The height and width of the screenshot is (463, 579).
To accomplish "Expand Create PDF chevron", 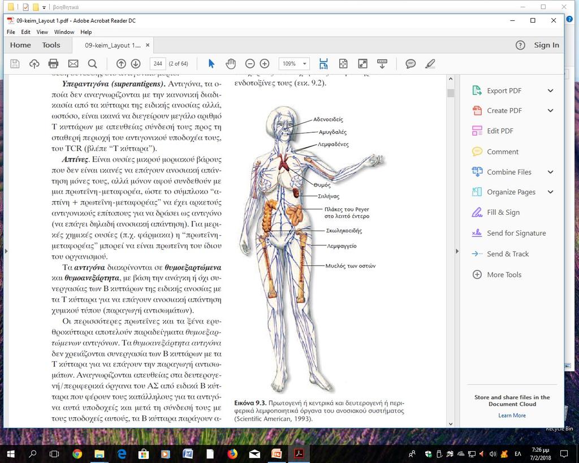I will (550, 111).
